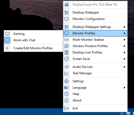Expand the Audio Devices submenu arrow

124,67
